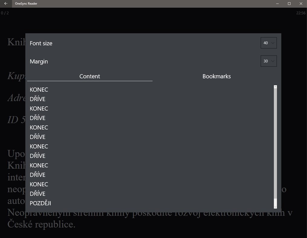The width and height of the screenshot is (307, 238).
Task: Open the first DŘÍVE chapter entry
Action: pyautogui.click(x=38, y=99)
